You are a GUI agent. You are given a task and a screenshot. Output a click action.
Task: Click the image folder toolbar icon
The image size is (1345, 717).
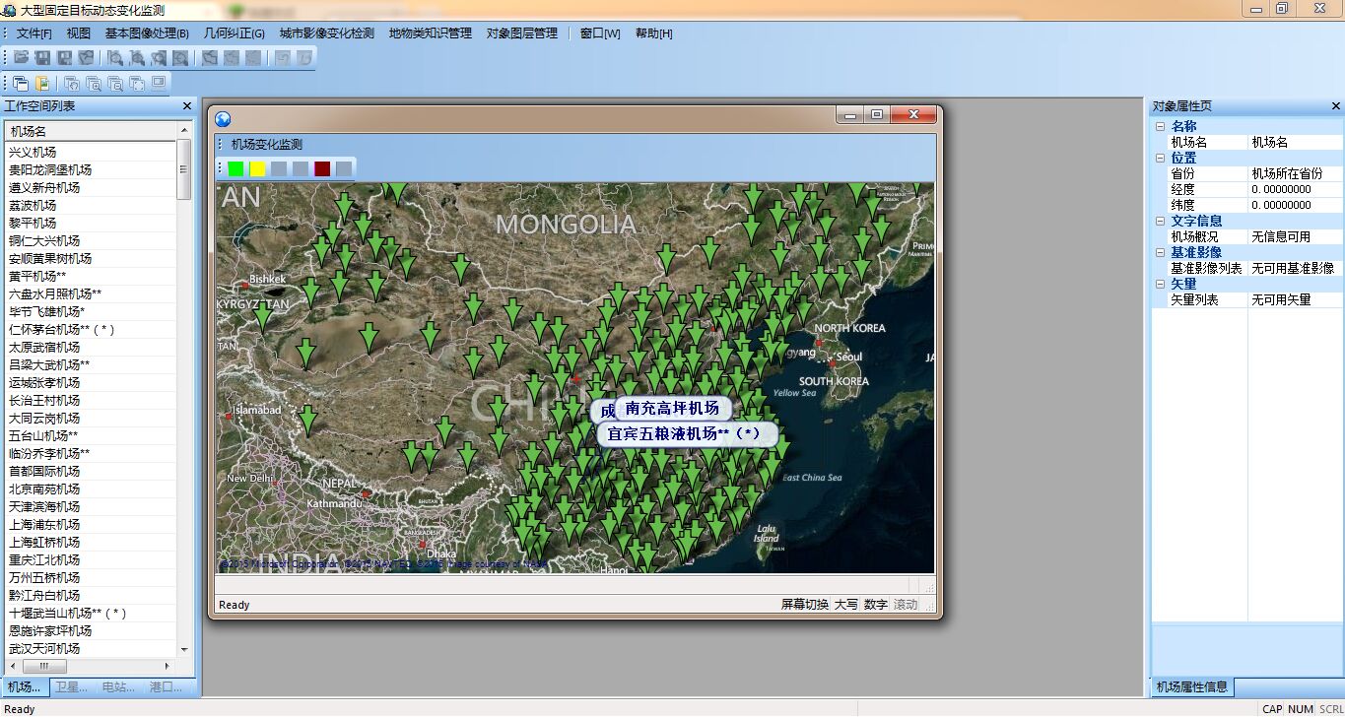pyautogui.click(x=42, y=84)
